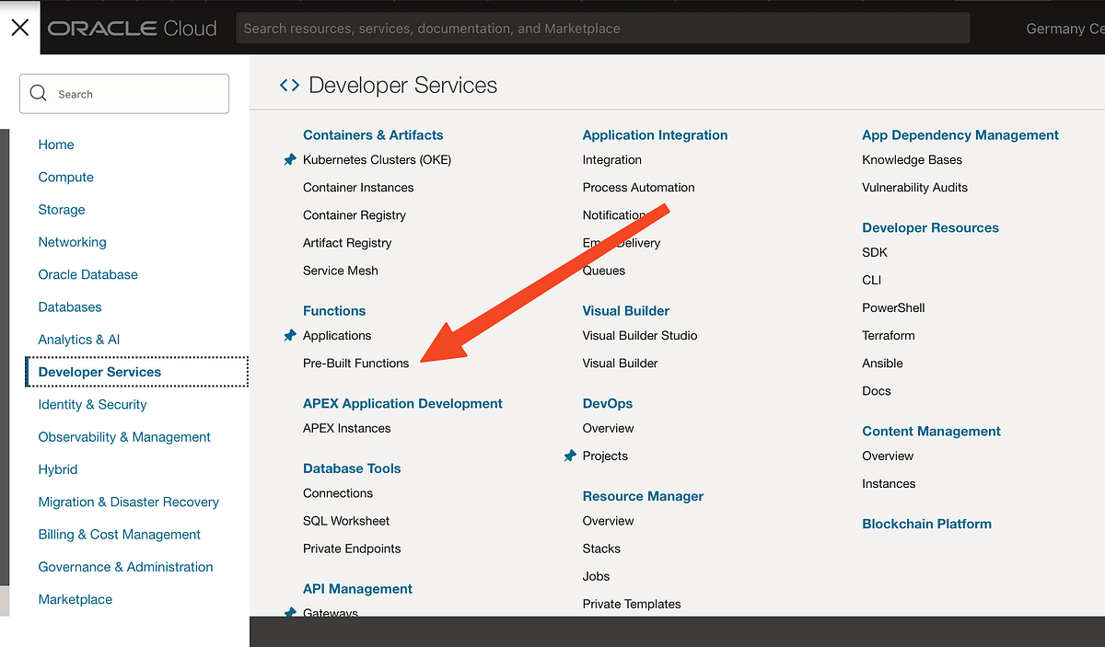
Task: Click the code brackets icon beside Developer Services
Action: (288, 84)
